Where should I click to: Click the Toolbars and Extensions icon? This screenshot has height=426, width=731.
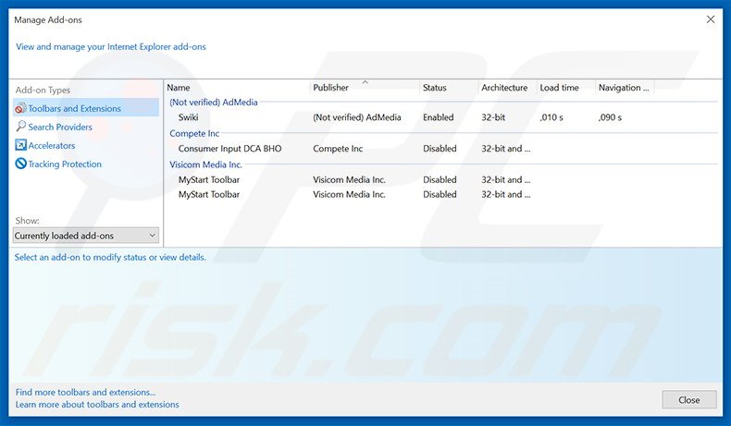[x=20, y=108]
